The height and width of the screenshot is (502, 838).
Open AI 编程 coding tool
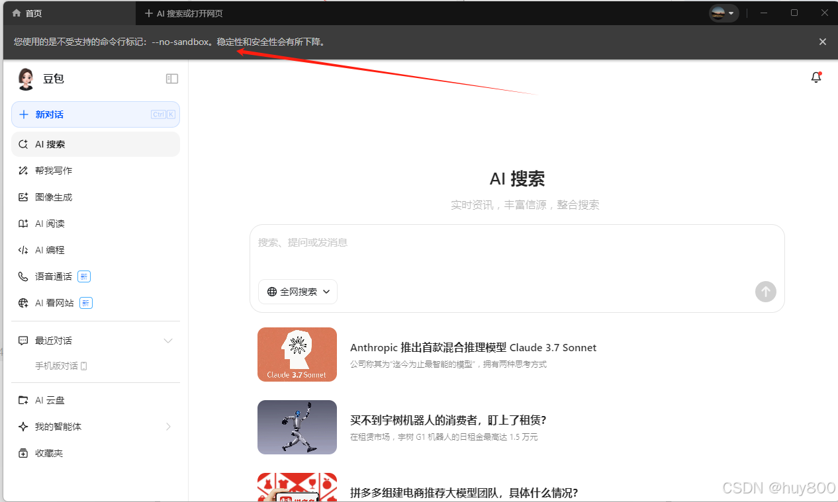tap(95, 250)
